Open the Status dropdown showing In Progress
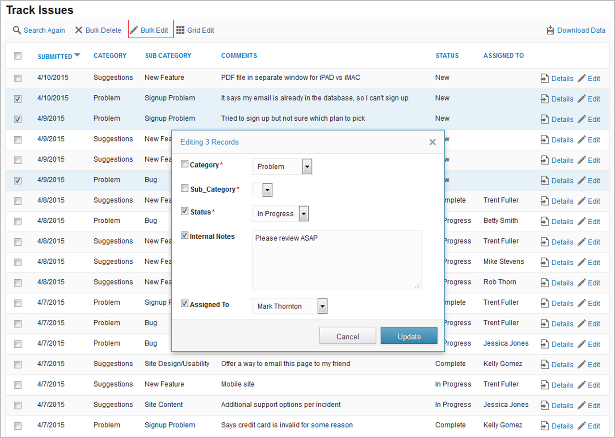Image resolution: width=615 pixels, height=438 pixels. (x=303, y=214)
